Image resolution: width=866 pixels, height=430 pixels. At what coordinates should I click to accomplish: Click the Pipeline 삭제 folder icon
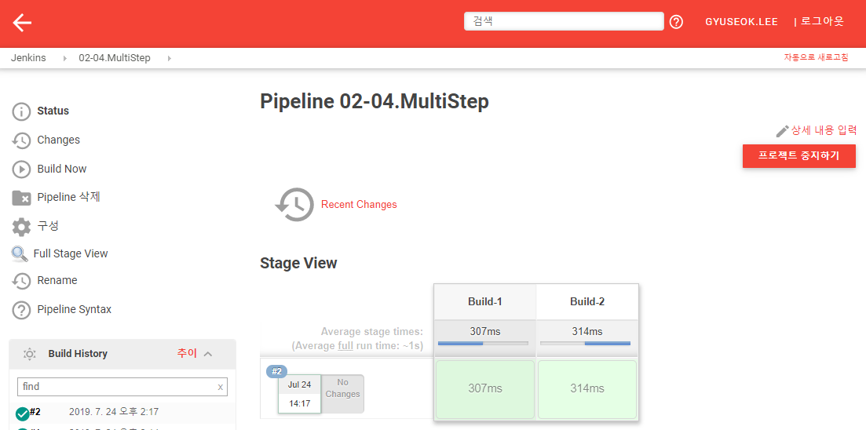21,198
